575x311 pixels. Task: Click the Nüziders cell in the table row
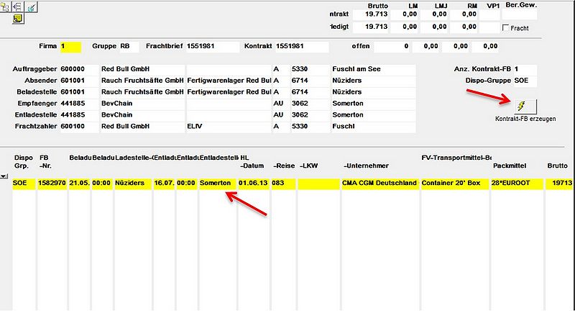point(133,184)
